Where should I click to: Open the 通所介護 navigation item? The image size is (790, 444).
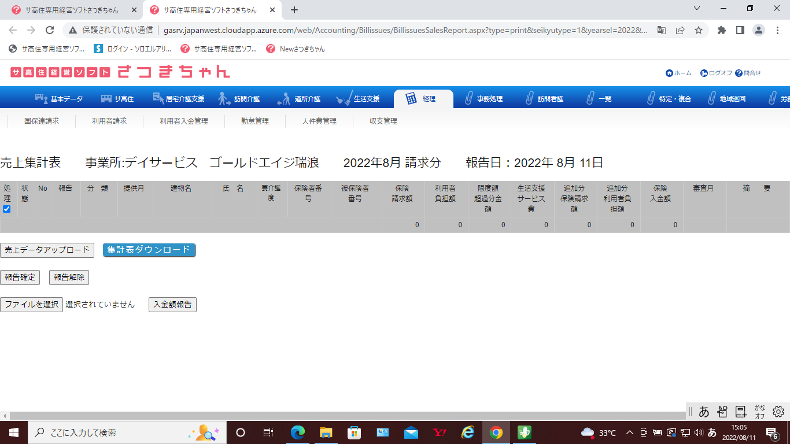(x=299, y=99)
